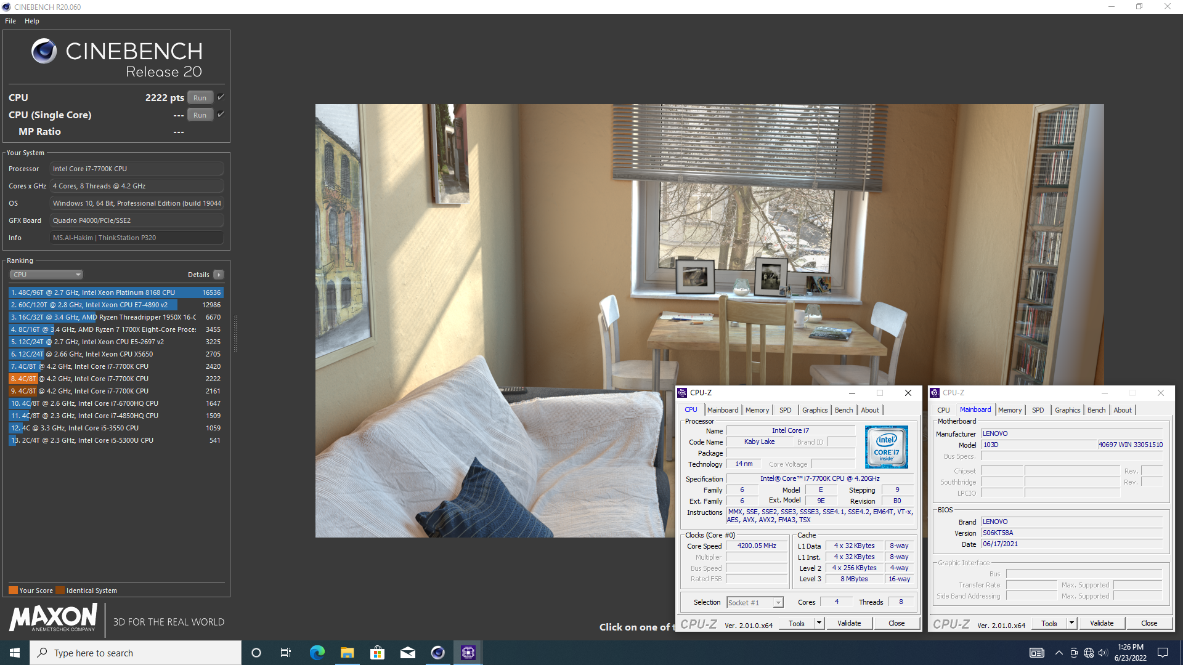The image size is (1183, 665).
Task: Run the CPU multi-core benchmark
Action: [x=200, y=98]
